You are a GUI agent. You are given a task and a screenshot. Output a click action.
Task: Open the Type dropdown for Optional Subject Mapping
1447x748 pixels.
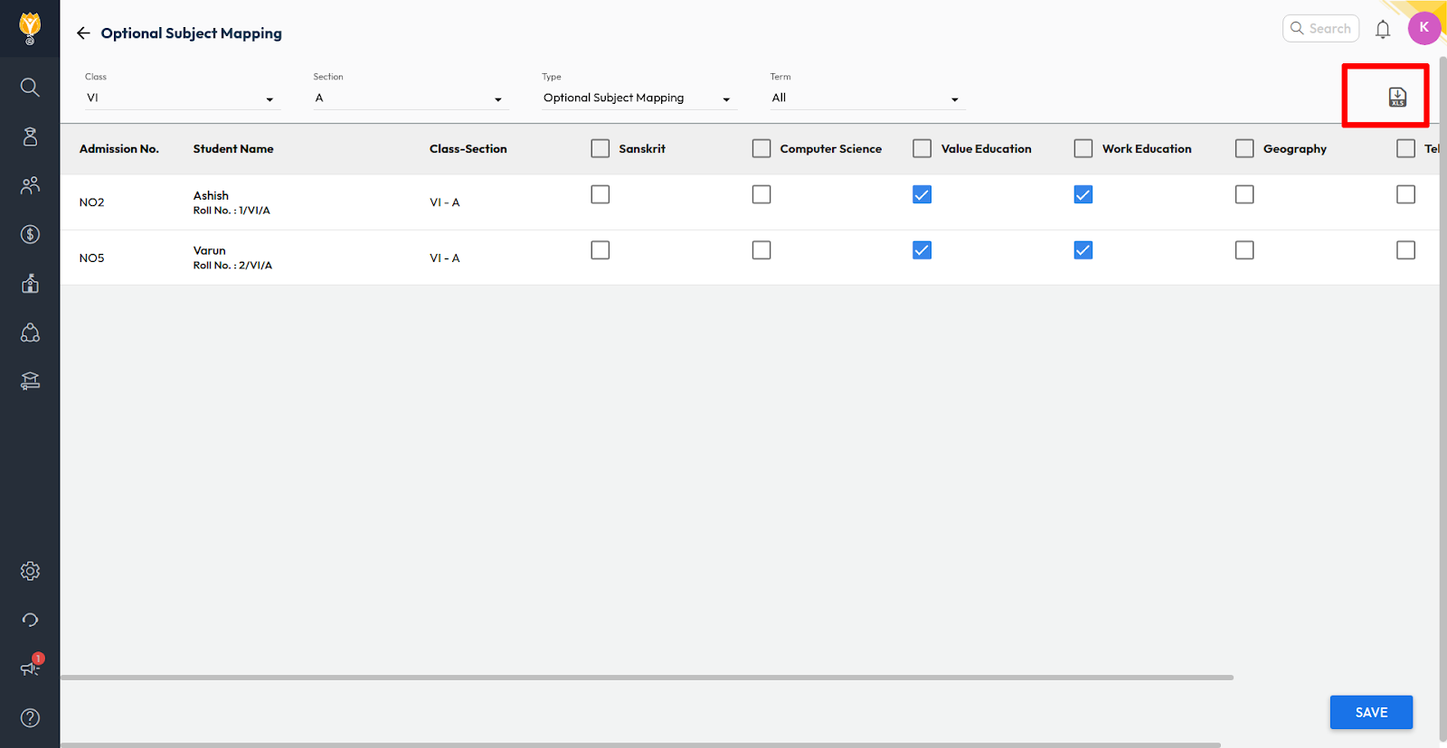tap(638, 98)
